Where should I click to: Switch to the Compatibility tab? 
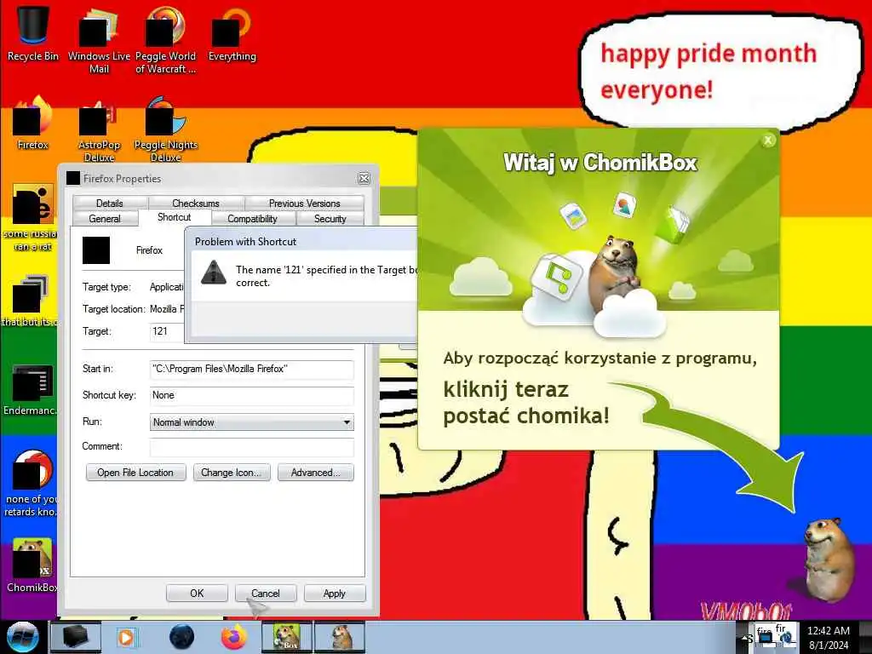point(252,219)
